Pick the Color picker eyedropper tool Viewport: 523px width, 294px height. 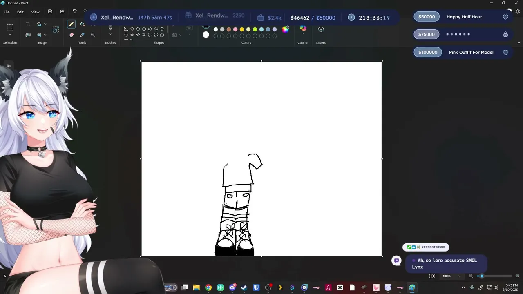[x=82, y=35]
